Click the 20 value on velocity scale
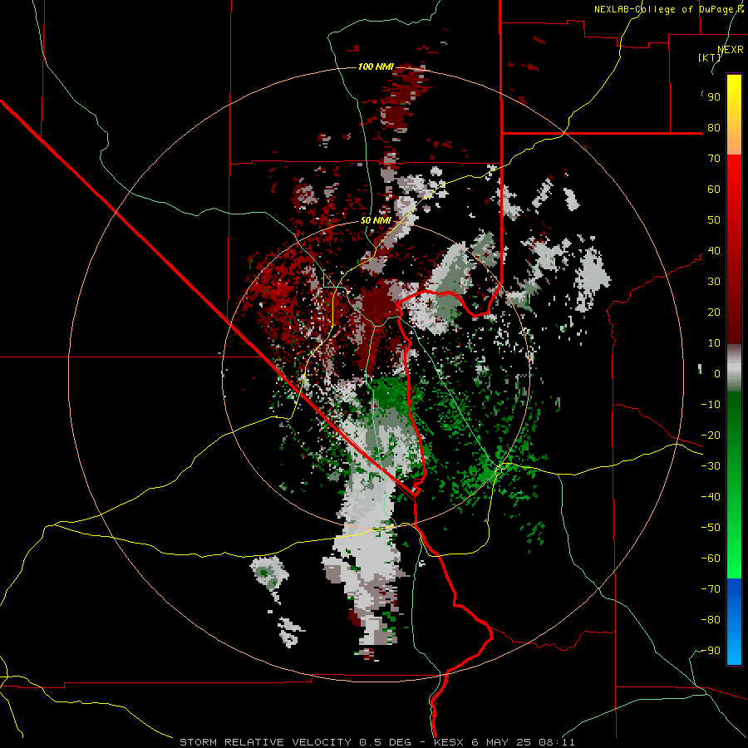748x748 pixels. [x=714, y=312]
